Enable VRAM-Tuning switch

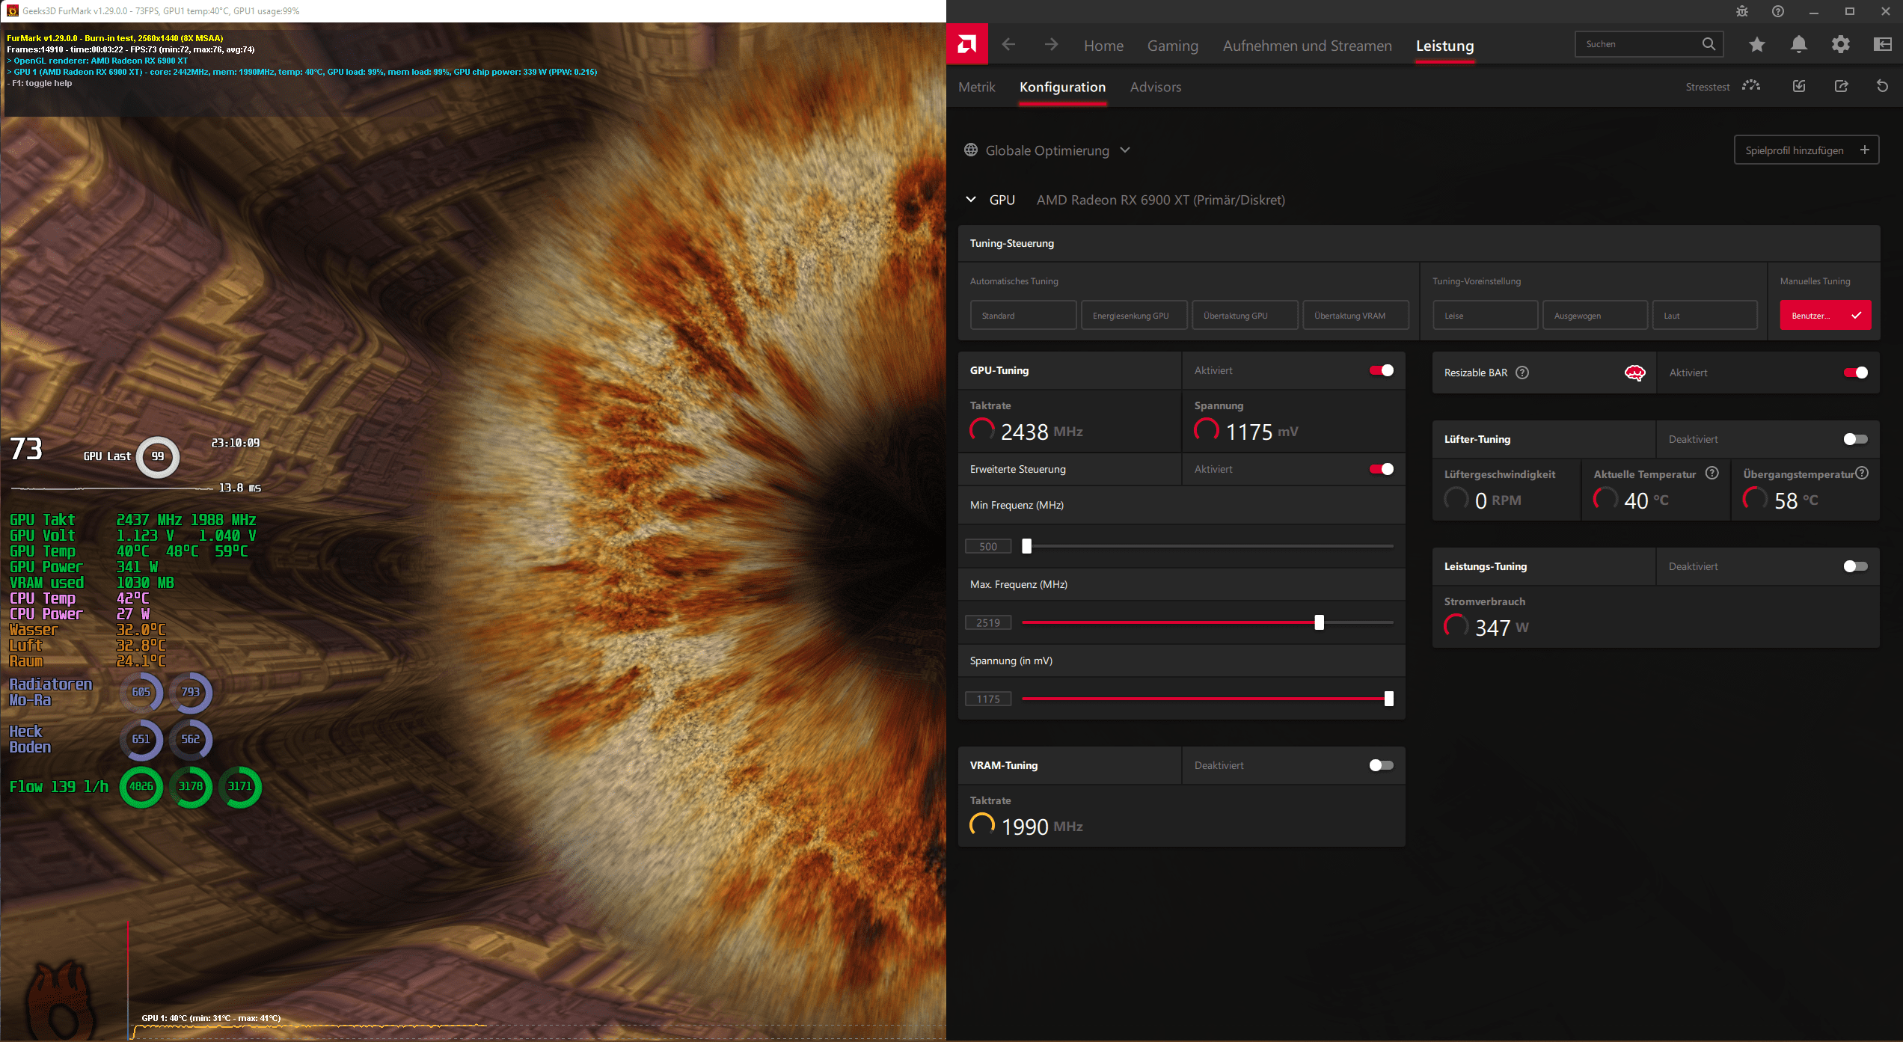pos(1382,765)
